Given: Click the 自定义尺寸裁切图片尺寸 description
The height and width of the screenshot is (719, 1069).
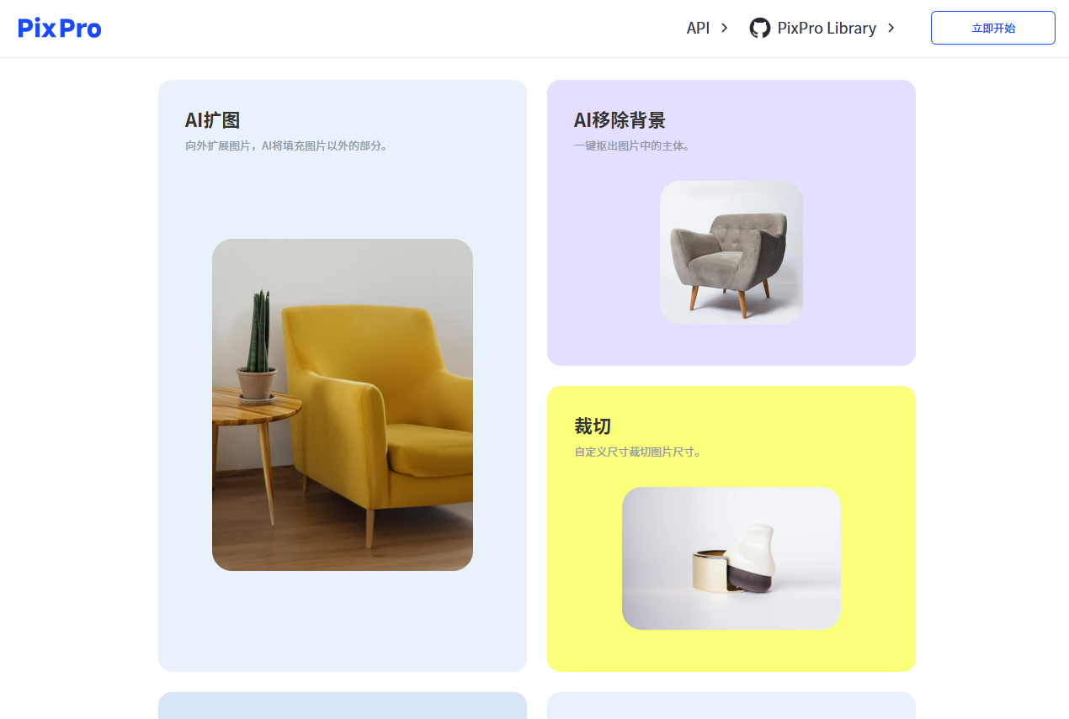Looking at the screenshot, I should click(638, 452).
